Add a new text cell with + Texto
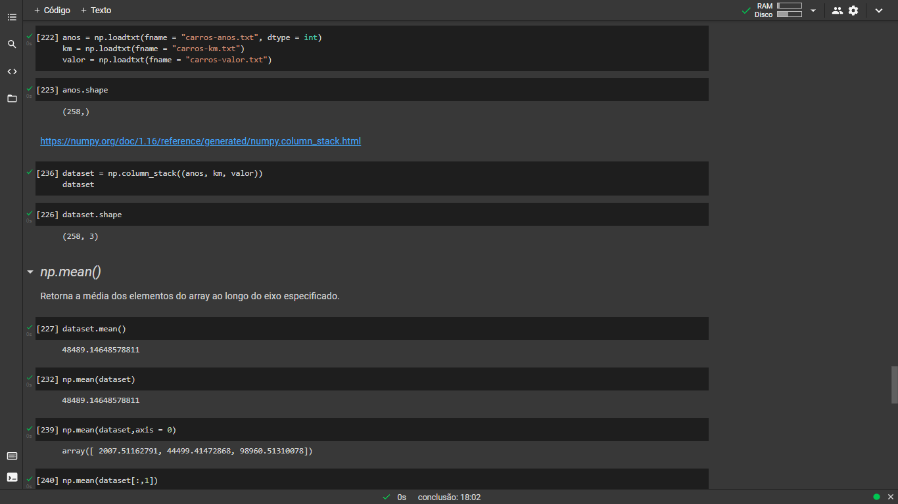This screenshot has height=504, width=898. (x=96, y=10)
